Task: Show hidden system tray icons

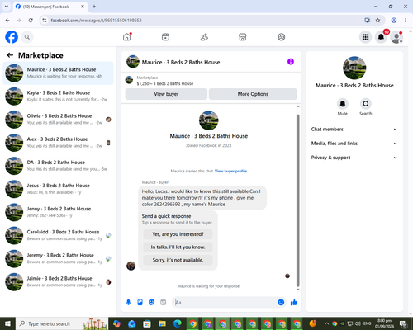Action: tap(326, 323)
